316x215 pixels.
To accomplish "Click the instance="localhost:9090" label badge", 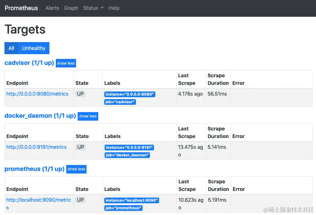I will 132,200.
